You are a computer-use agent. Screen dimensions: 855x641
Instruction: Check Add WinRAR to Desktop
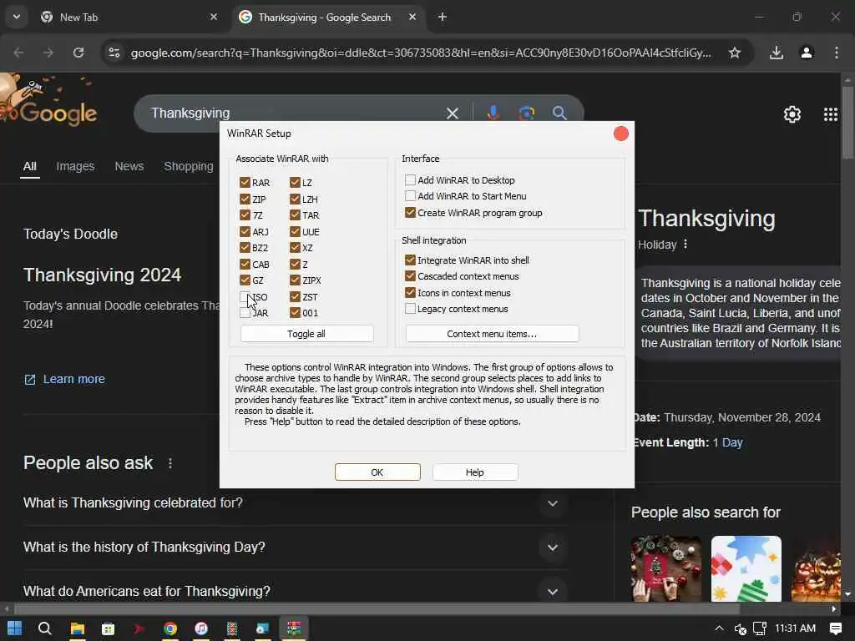(x=410, y=180)
